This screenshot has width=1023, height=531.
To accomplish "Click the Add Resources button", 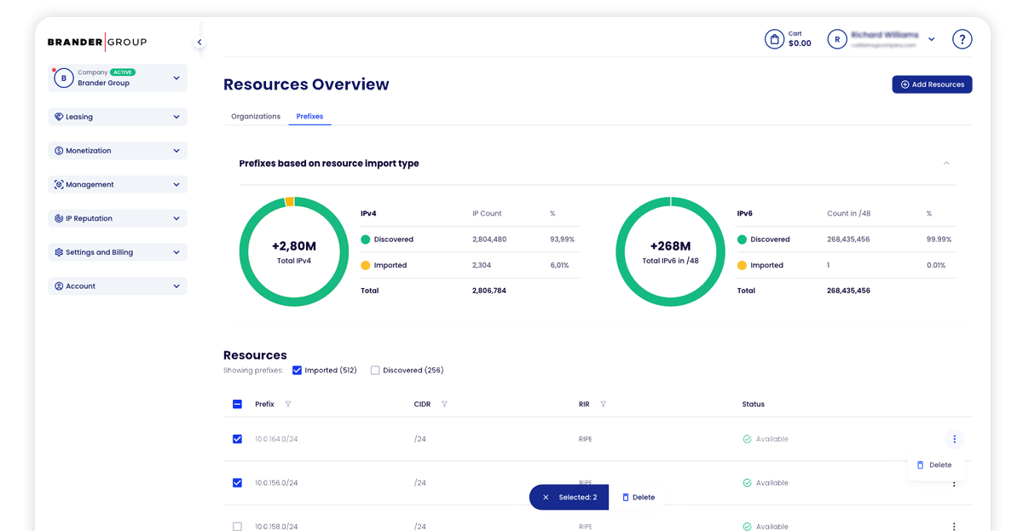I will tap(932, 84).
